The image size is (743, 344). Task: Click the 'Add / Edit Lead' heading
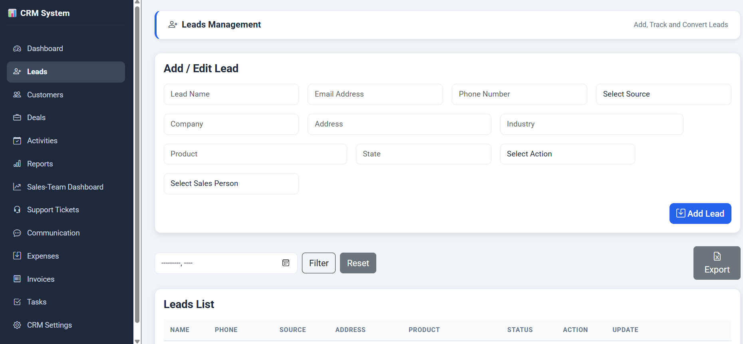tap(201, 69)
